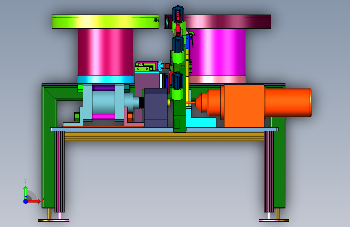Select the pale pink ring below the magenta drum
The width and height of the screenshot is (350, 227).
218,79
